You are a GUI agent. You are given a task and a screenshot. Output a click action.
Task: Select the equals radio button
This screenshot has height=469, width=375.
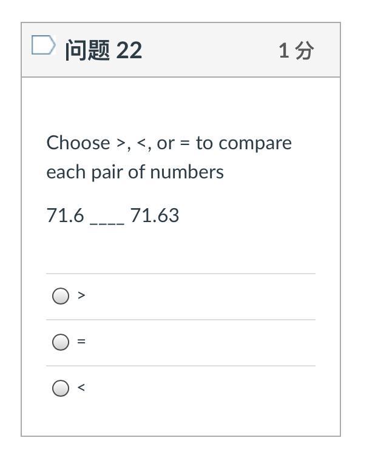click(61, 342)
